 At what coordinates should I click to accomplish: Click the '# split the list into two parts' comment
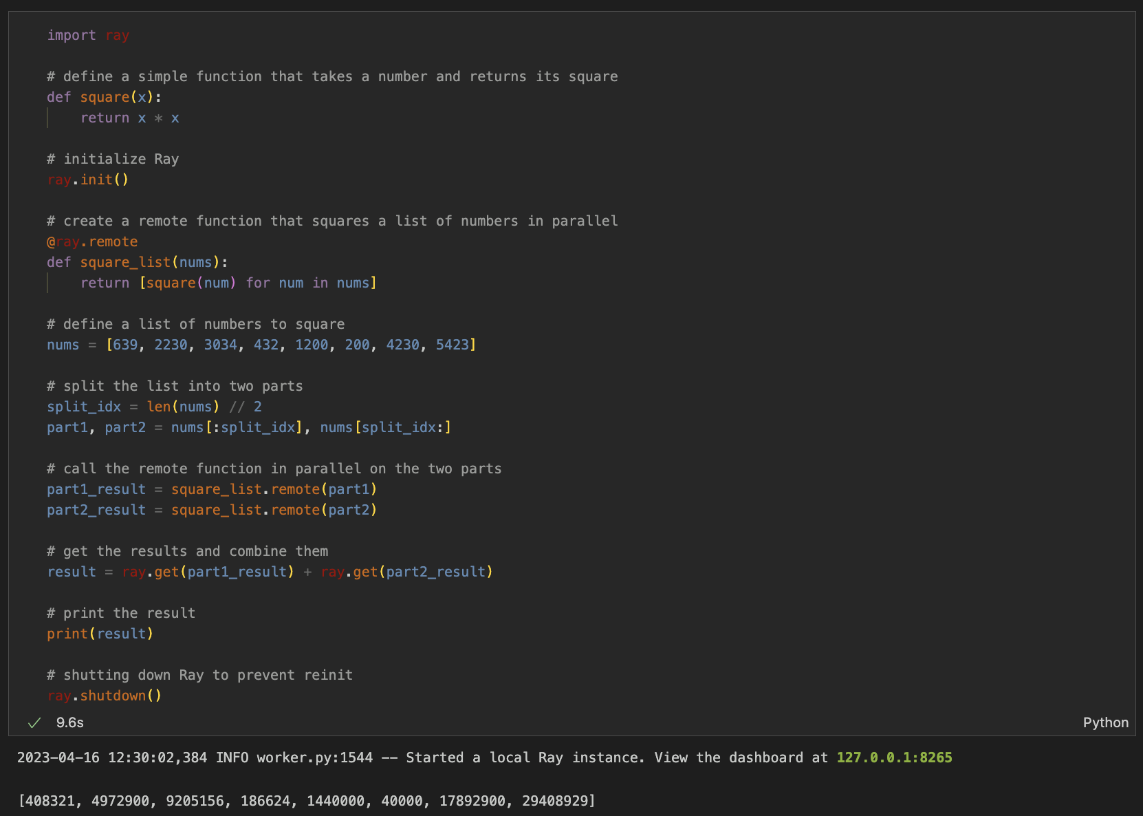tap(175, 386)
